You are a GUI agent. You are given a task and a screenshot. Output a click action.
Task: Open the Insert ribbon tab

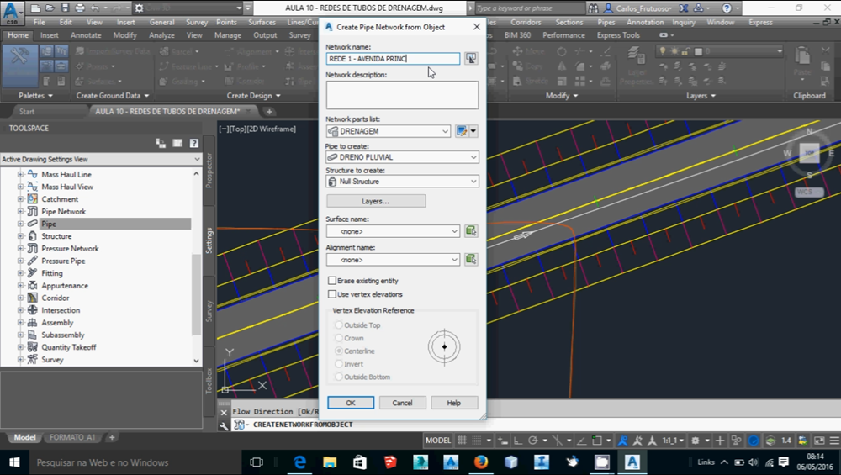(50, 34)
